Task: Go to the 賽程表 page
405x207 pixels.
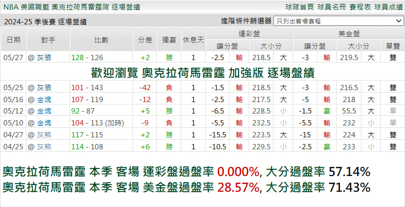Action: (360, 7)
